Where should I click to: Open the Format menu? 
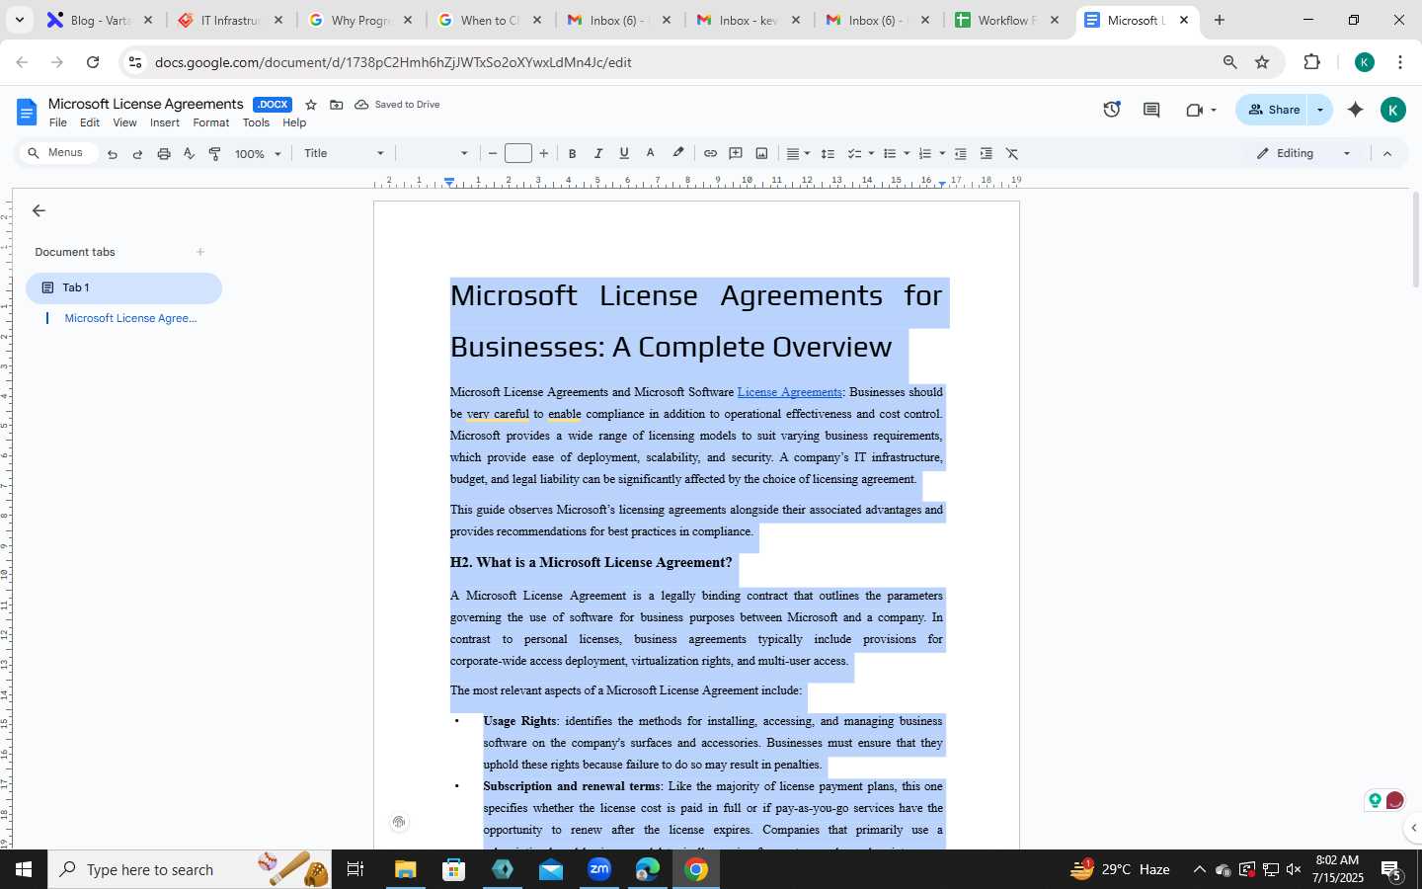click(211, 123)
